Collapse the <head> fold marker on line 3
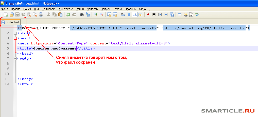Image resolution: width=258 pixels, height=117 pixels. pos(15,38)
